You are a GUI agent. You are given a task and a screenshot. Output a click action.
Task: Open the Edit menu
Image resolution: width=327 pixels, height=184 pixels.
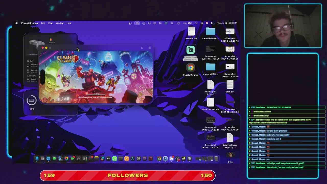(43, 23)
